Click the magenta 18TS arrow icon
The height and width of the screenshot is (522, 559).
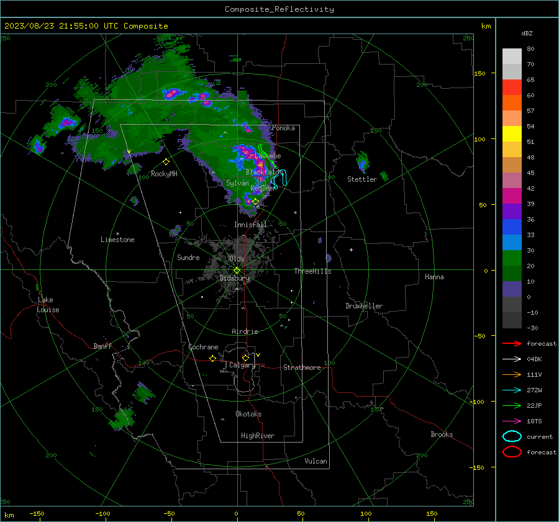[512, 421]
